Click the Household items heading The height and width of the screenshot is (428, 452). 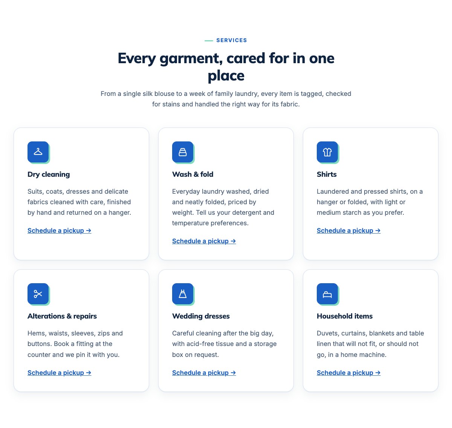345,316
